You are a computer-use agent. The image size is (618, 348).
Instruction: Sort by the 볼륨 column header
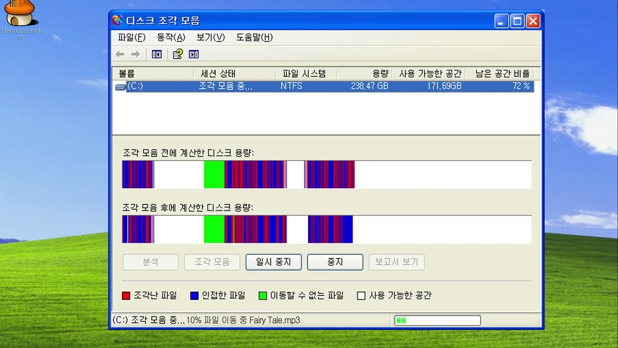153,73
